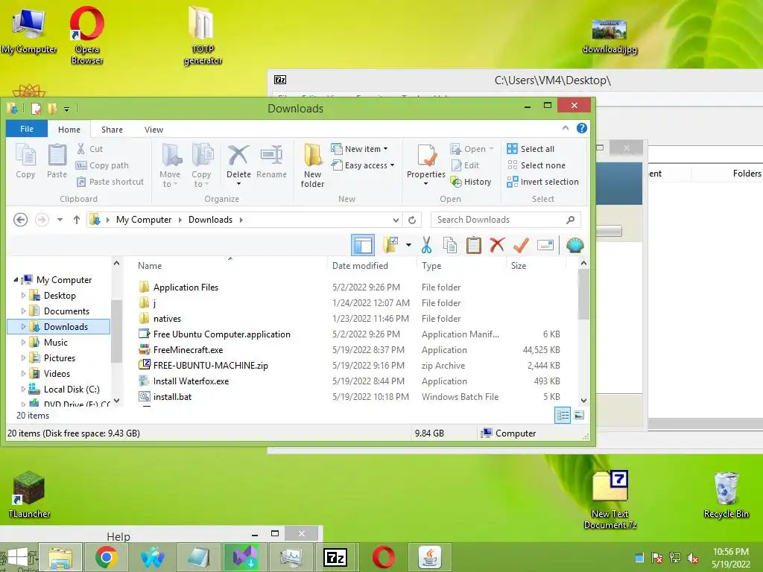Select Local Disk (C:) in tree
Viewport: 763px width, 572px height.
72,389
